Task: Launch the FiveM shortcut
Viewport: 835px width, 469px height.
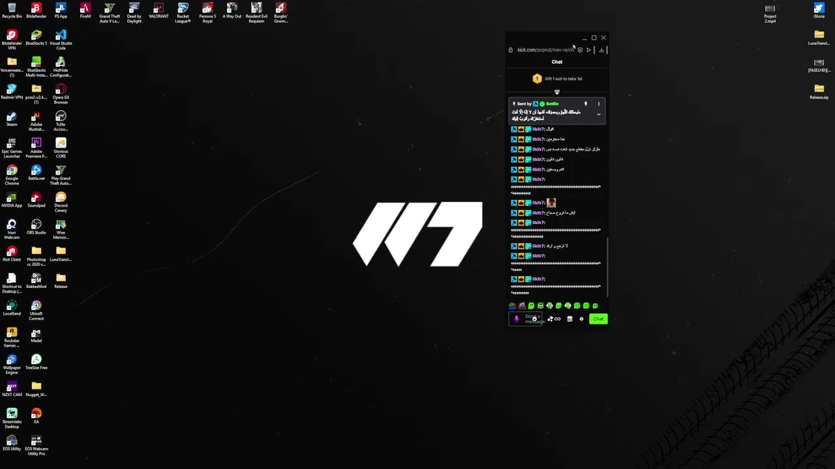Action: tap(85, 11)
